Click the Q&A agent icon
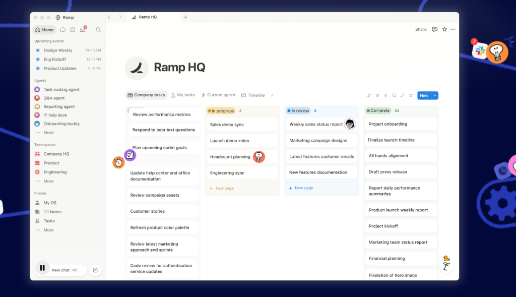 click(x=37, y=98)
